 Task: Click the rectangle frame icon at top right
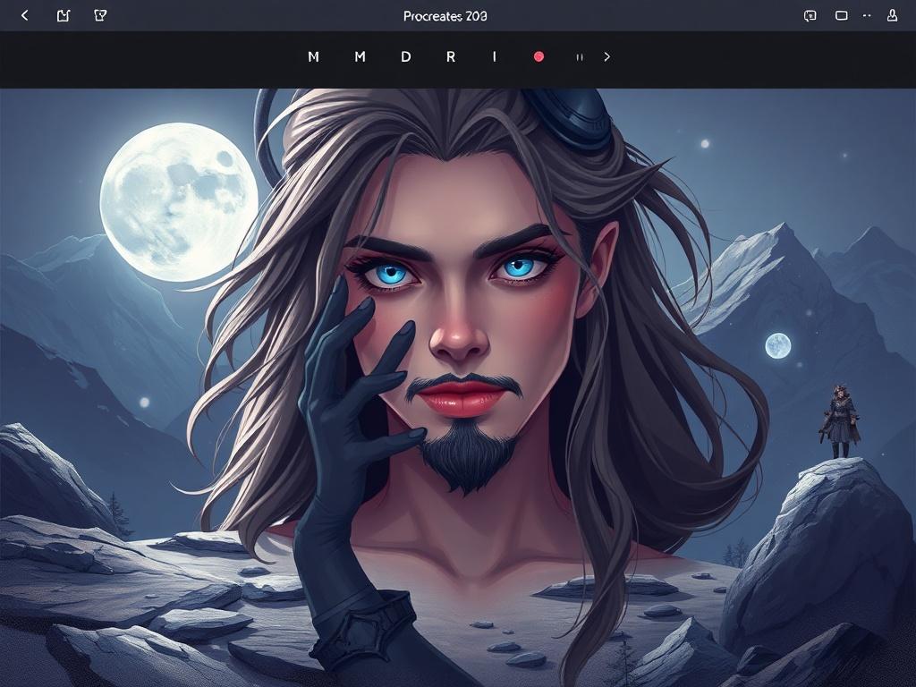click(x=841, y=15)
